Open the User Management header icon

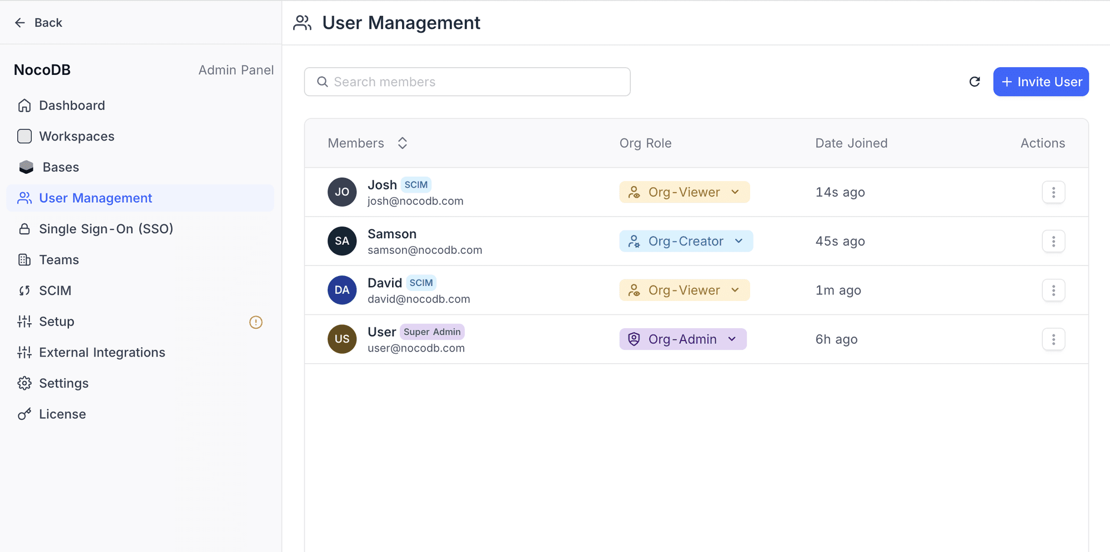click(302, 22)
